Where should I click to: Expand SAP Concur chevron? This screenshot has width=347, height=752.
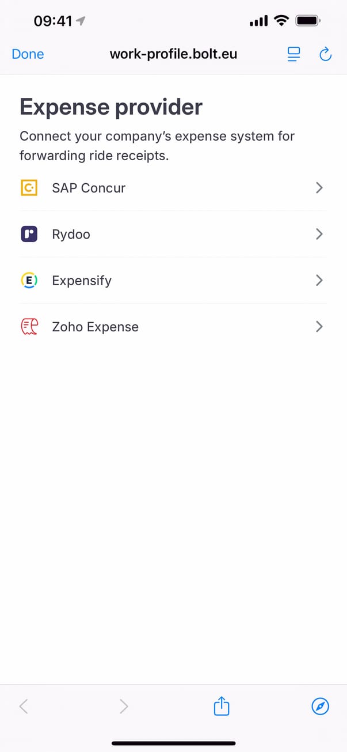pyautogui.click(x=319, y=188)
